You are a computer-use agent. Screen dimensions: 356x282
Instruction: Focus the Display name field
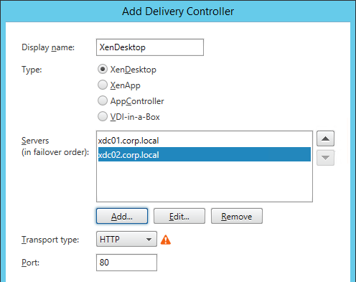coord(150,47)
